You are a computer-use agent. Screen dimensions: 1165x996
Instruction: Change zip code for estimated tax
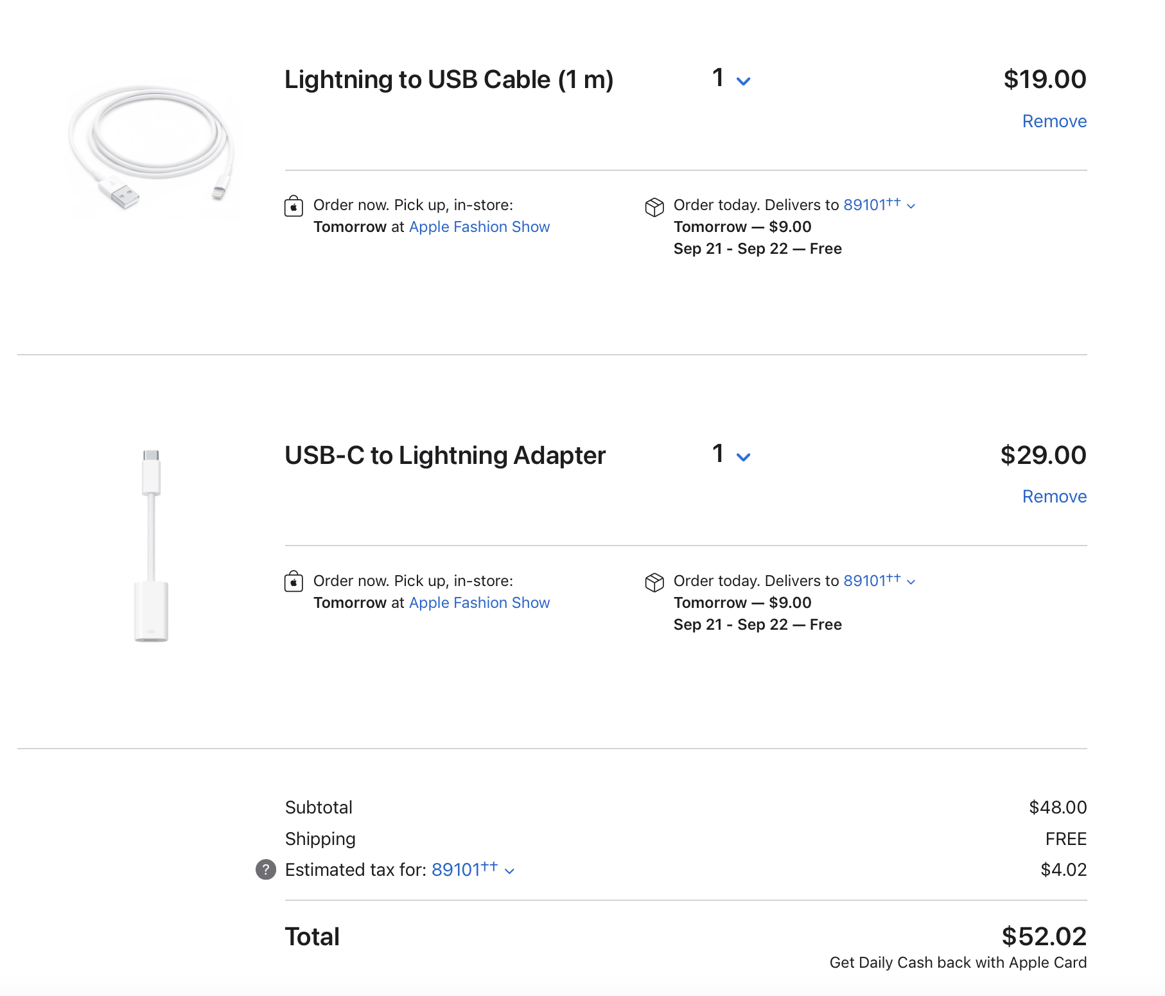[472, 870]
